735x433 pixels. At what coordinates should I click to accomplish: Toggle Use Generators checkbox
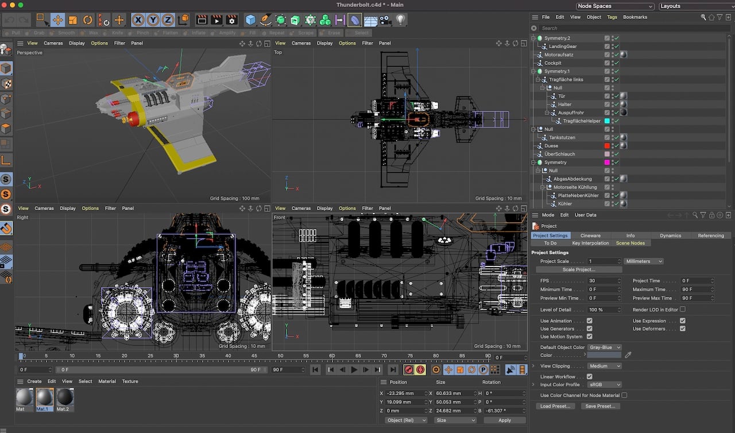(x=590, y=328)
